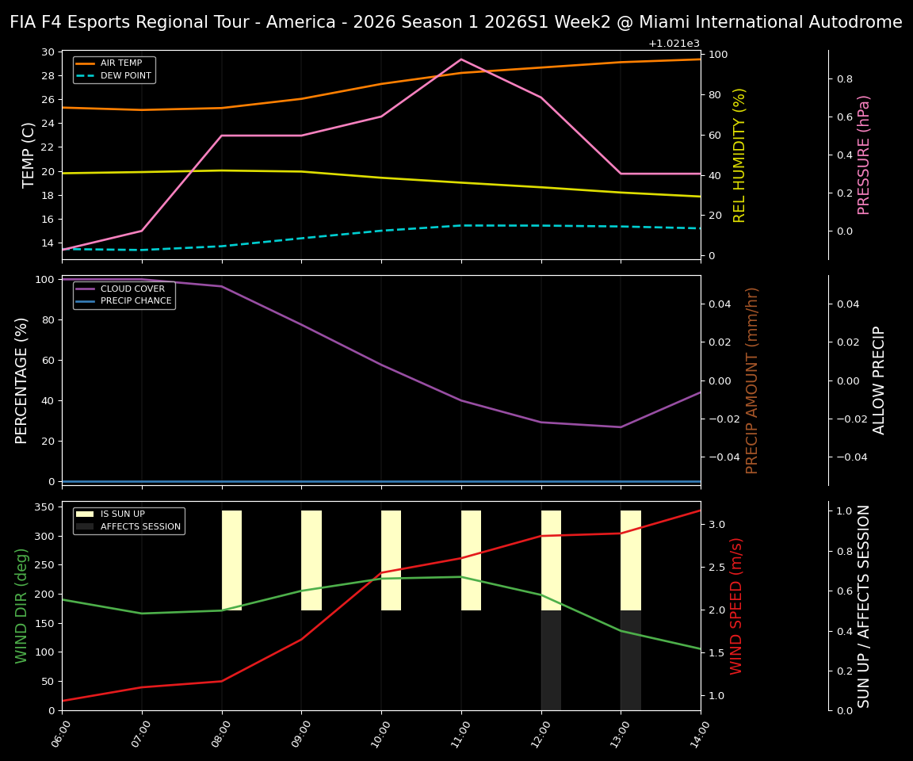Click the ALLOW PRECIP axis label
Screen dimensions: 913x761
(x=880, y=378)
